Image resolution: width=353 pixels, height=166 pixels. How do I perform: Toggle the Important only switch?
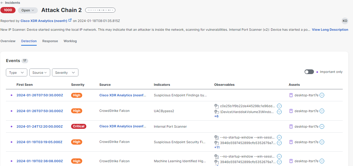[309, 72]
